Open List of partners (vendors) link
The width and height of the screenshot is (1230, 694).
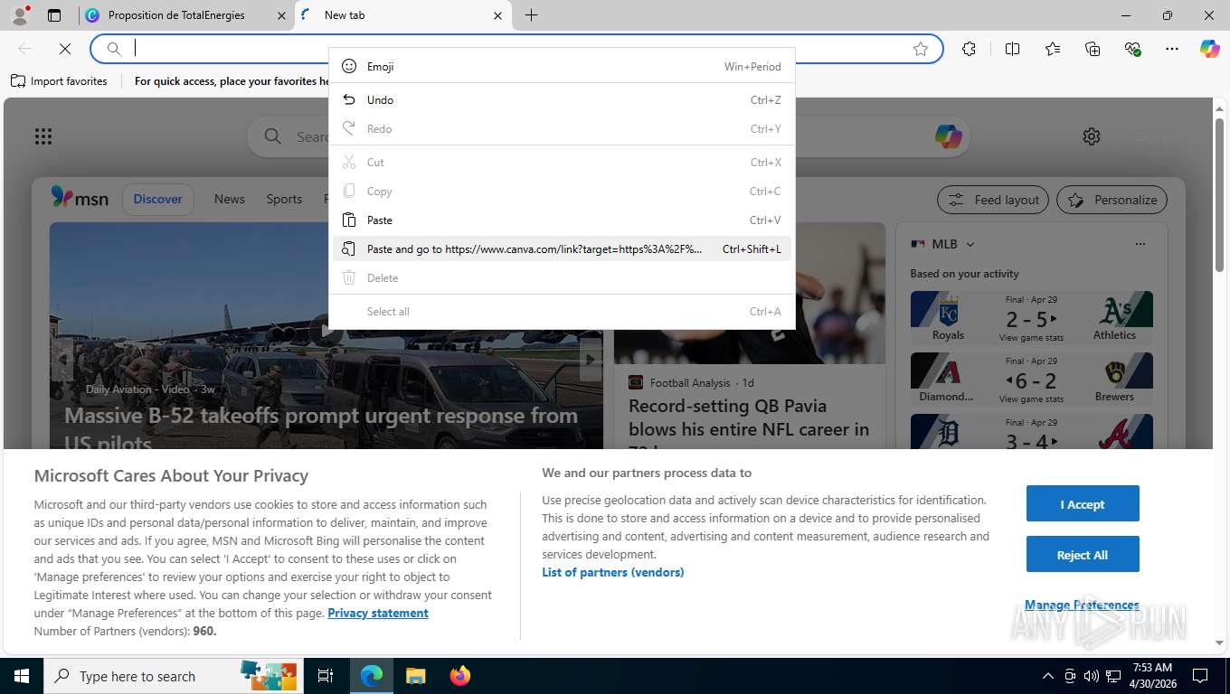613,572
